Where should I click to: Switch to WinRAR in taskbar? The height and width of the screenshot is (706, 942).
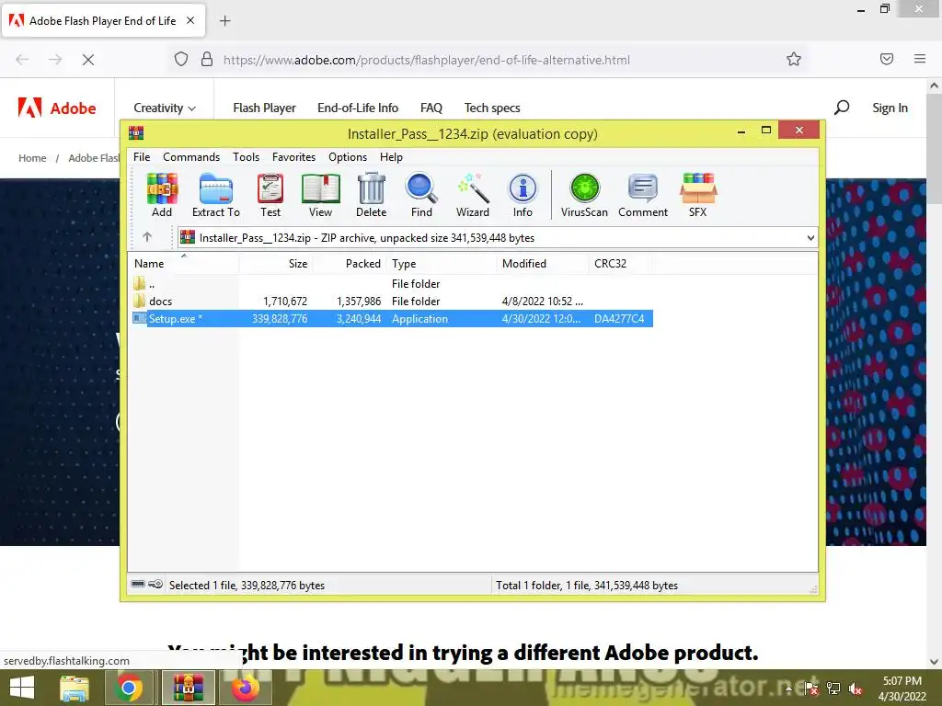coord(188,688)
